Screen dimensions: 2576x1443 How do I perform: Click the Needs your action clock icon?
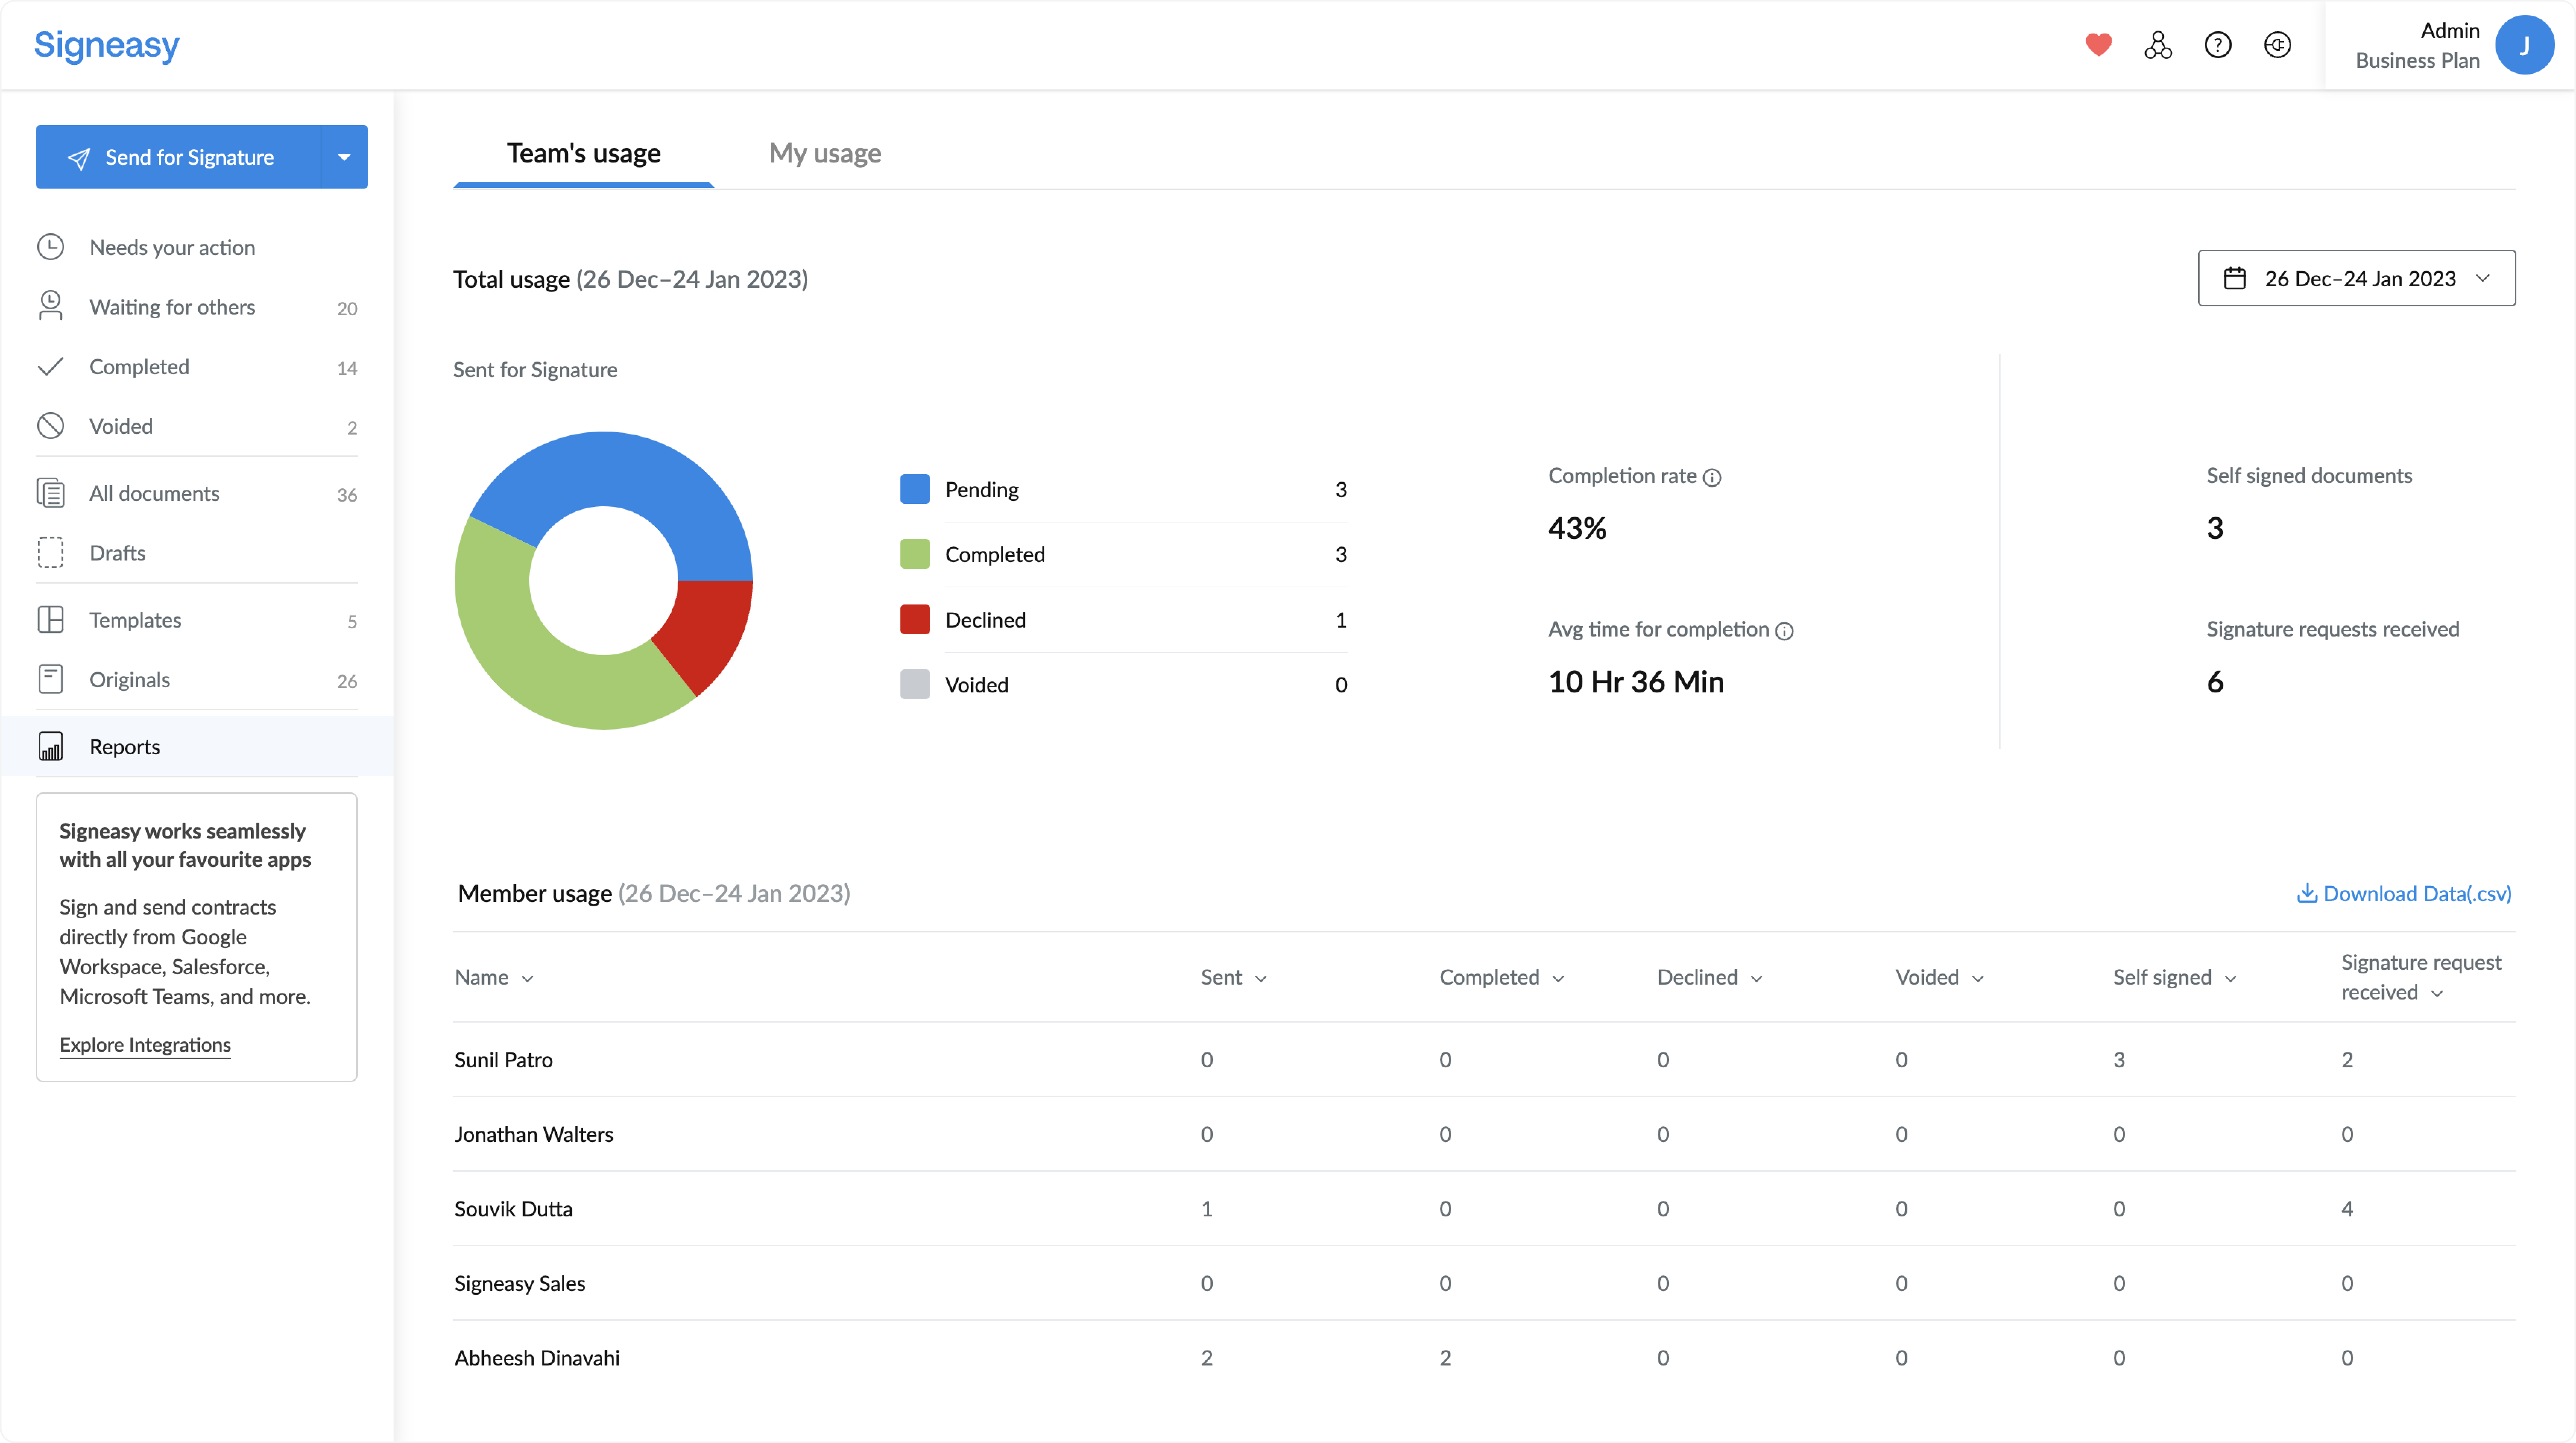pos(51,247)
